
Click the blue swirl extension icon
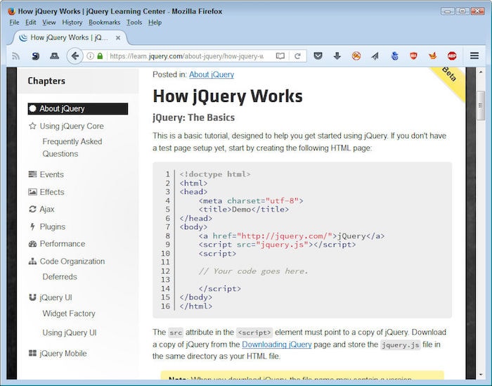click(395, 56)
